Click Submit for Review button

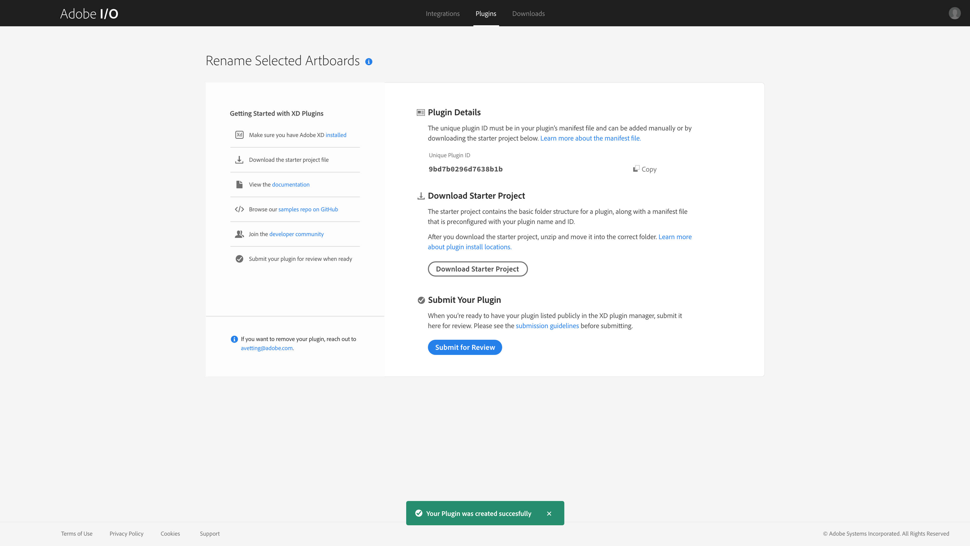coord(465,347)
